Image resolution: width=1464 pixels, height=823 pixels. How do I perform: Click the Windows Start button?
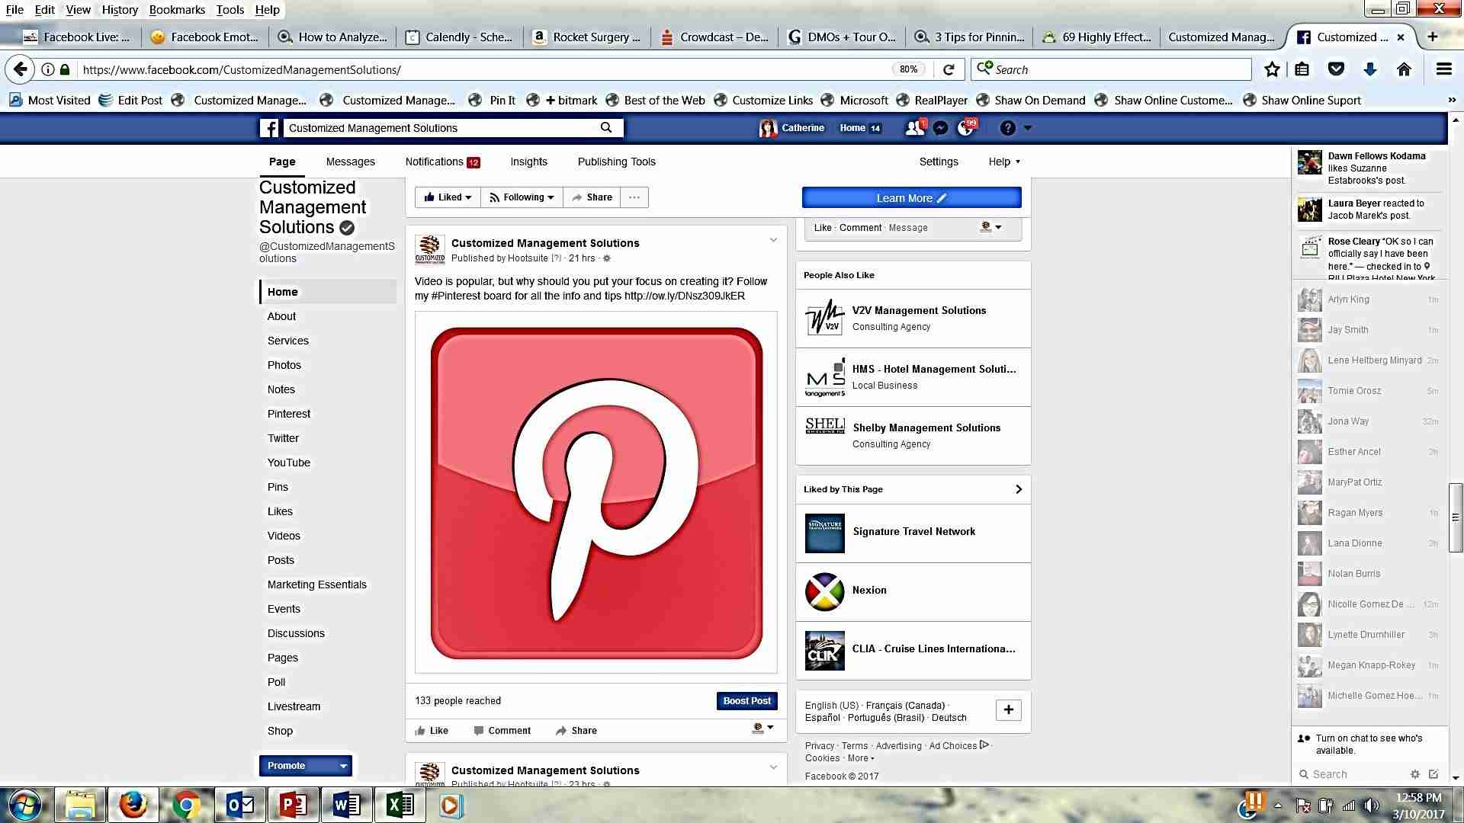(x=25, y=805)
